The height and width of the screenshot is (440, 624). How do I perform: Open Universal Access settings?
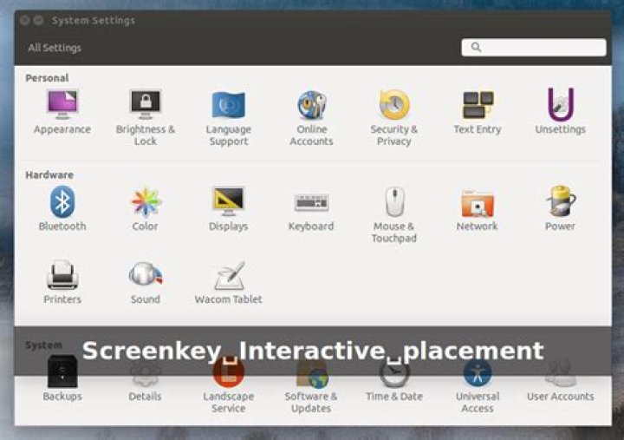click(x=478, y=385)
